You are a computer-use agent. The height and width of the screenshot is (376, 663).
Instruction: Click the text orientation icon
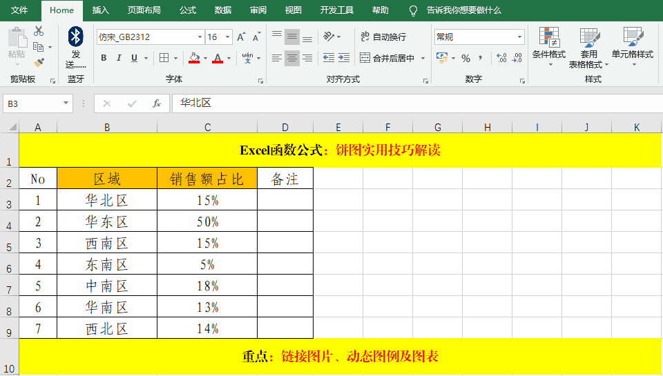point(329,37)
